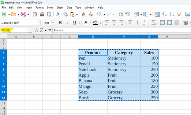191x115 pixels.
Task: Click the New spreadsheet icon
Action: 4,14
